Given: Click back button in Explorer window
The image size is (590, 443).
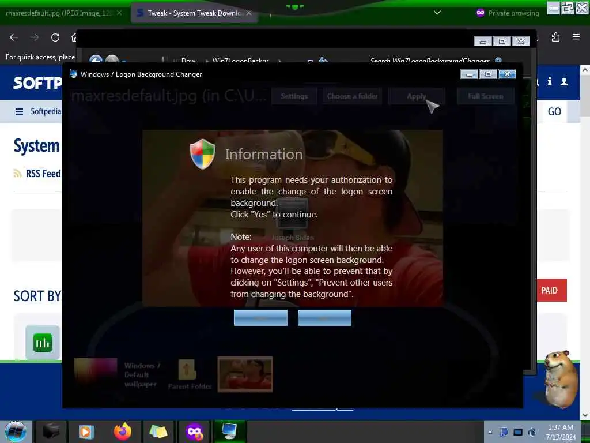Looking at the screenshot, I should point(96,59).
